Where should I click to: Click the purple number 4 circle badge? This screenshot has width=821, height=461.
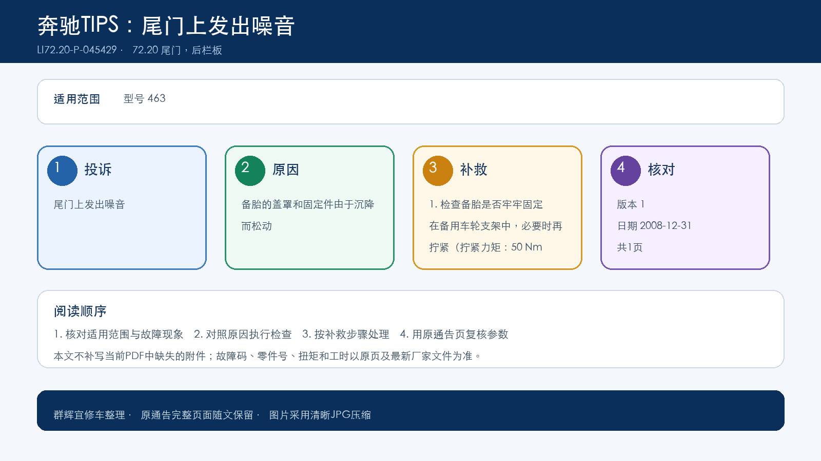click(625, 171)
